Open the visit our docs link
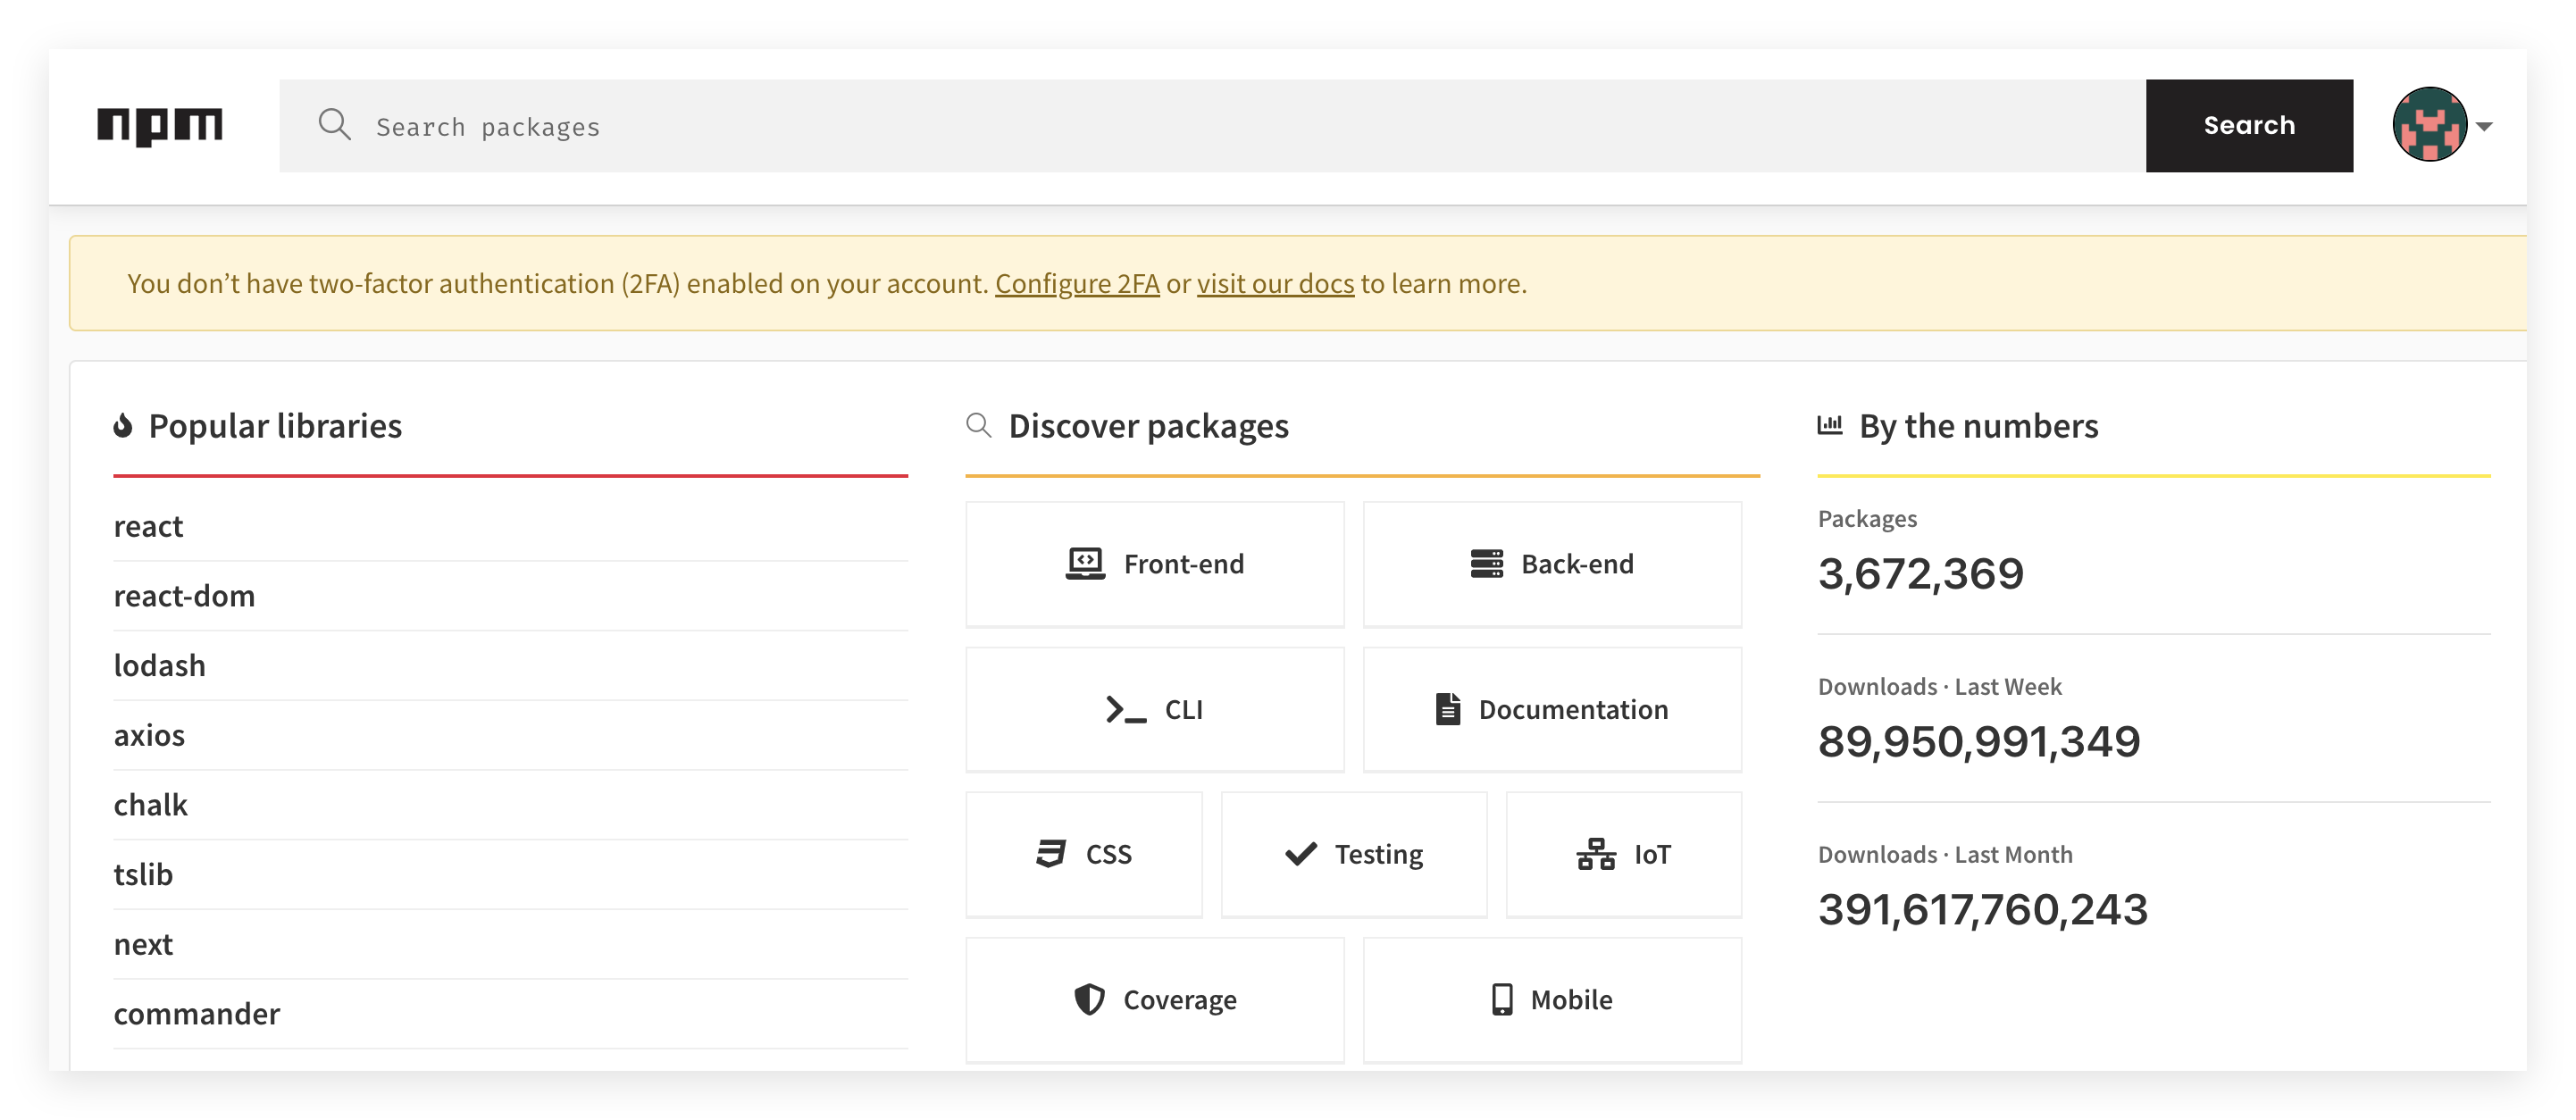Image resolution: width=2576 pixels, height=1120 pixels. click(1275, 284)
